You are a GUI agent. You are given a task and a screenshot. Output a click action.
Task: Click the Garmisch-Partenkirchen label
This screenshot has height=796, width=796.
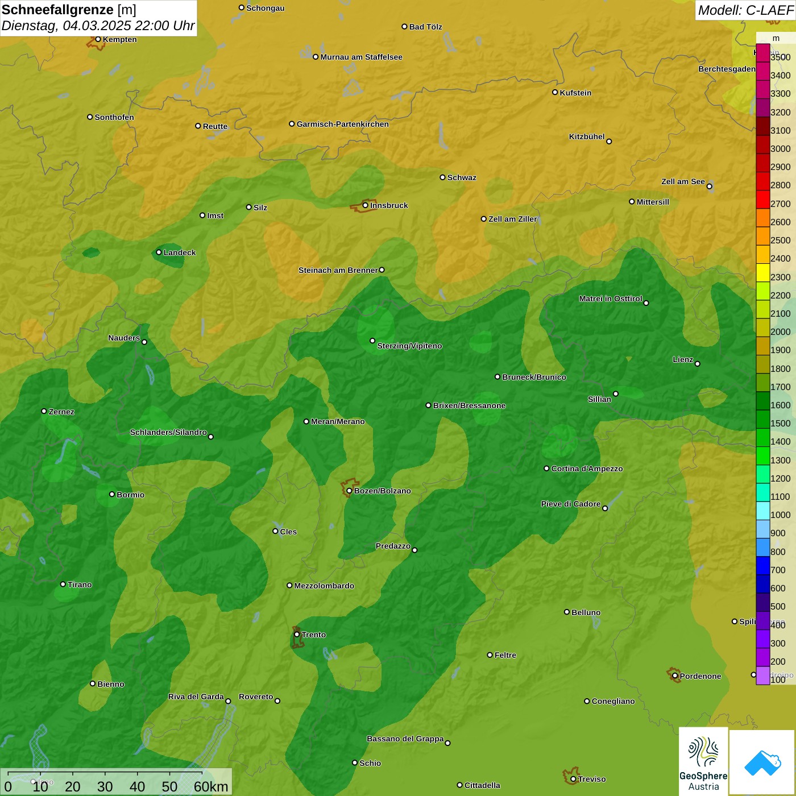(343, 124)
